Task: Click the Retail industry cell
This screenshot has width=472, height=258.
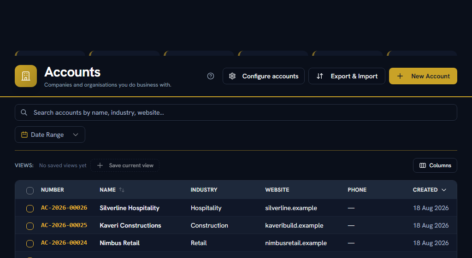Action: [x=199, y=243]
